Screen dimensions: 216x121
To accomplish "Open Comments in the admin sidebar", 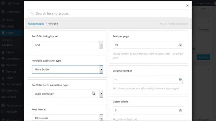I will coord(13,59).
